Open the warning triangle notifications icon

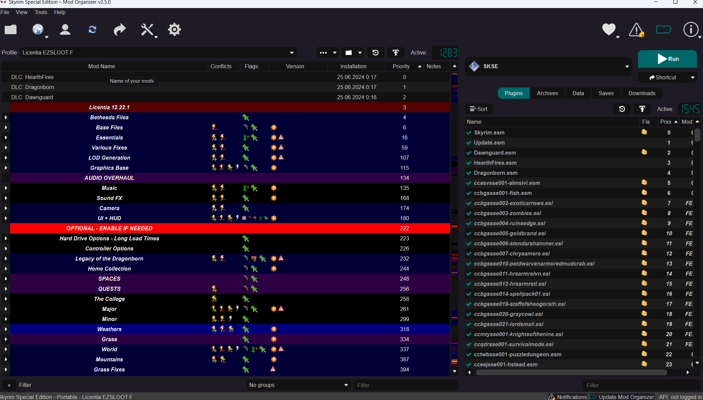click(x=636, y=30)
